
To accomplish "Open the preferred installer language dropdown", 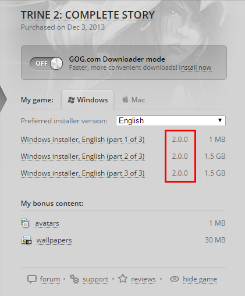I will click(x=171, y=120).
